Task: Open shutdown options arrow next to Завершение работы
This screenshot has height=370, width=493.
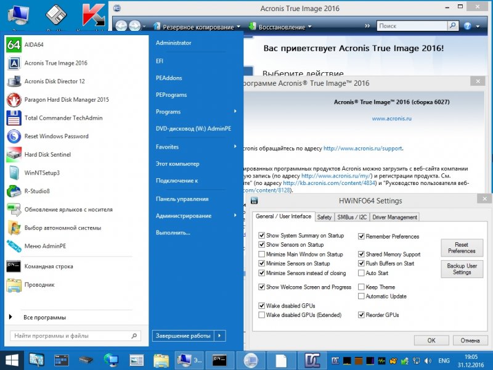Action: coord(219,335)
